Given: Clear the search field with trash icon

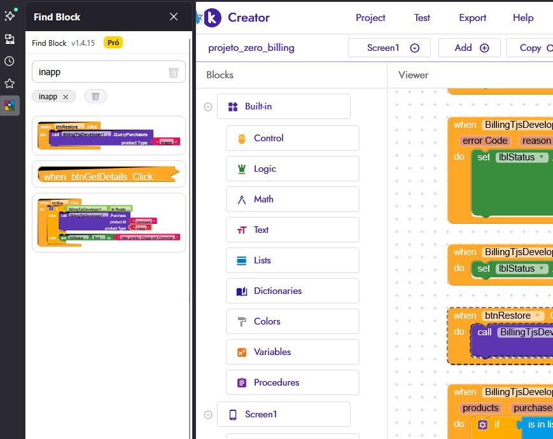Looking at the screenshot, I should tap(174, 73).
